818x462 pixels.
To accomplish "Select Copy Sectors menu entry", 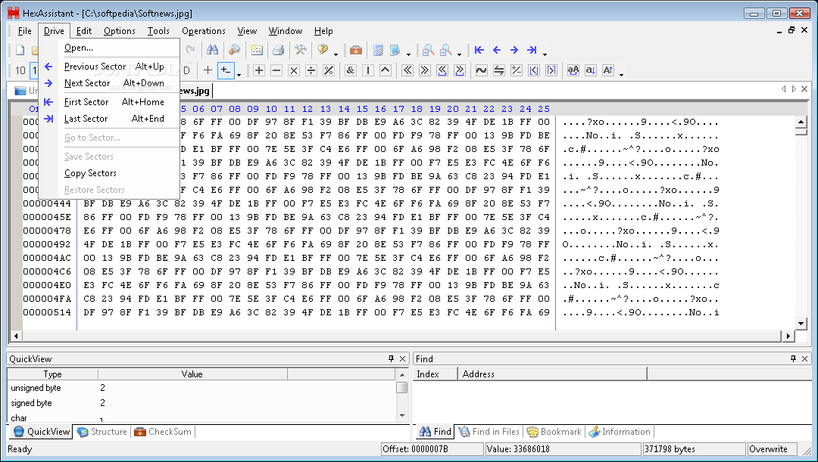I will click(x=110, y=173).
